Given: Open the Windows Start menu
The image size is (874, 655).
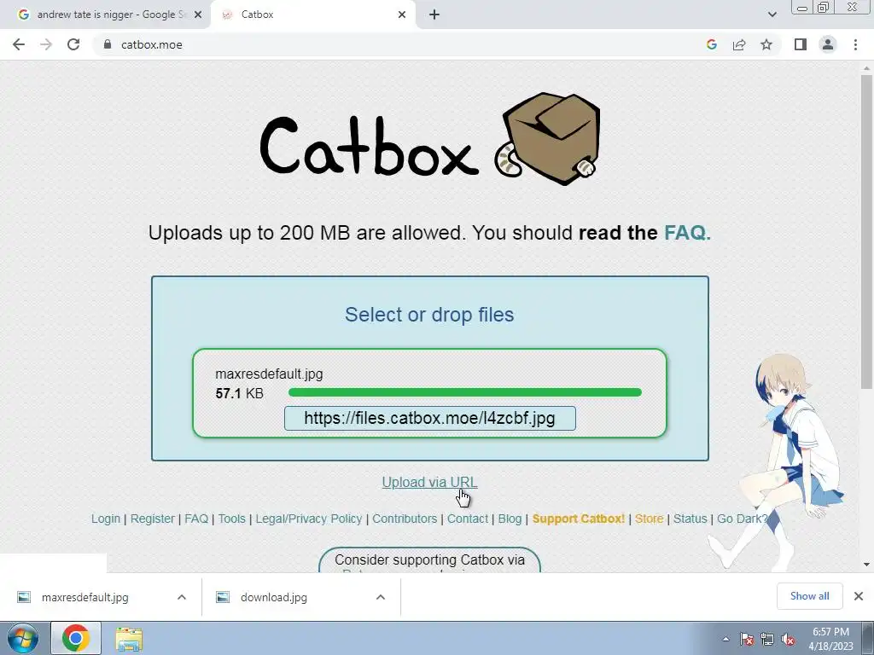Looking at the screenshot, I should (x=22, y=638).
